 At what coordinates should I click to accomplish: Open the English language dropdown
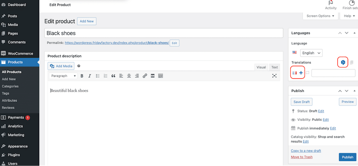[x=311, y=53]
